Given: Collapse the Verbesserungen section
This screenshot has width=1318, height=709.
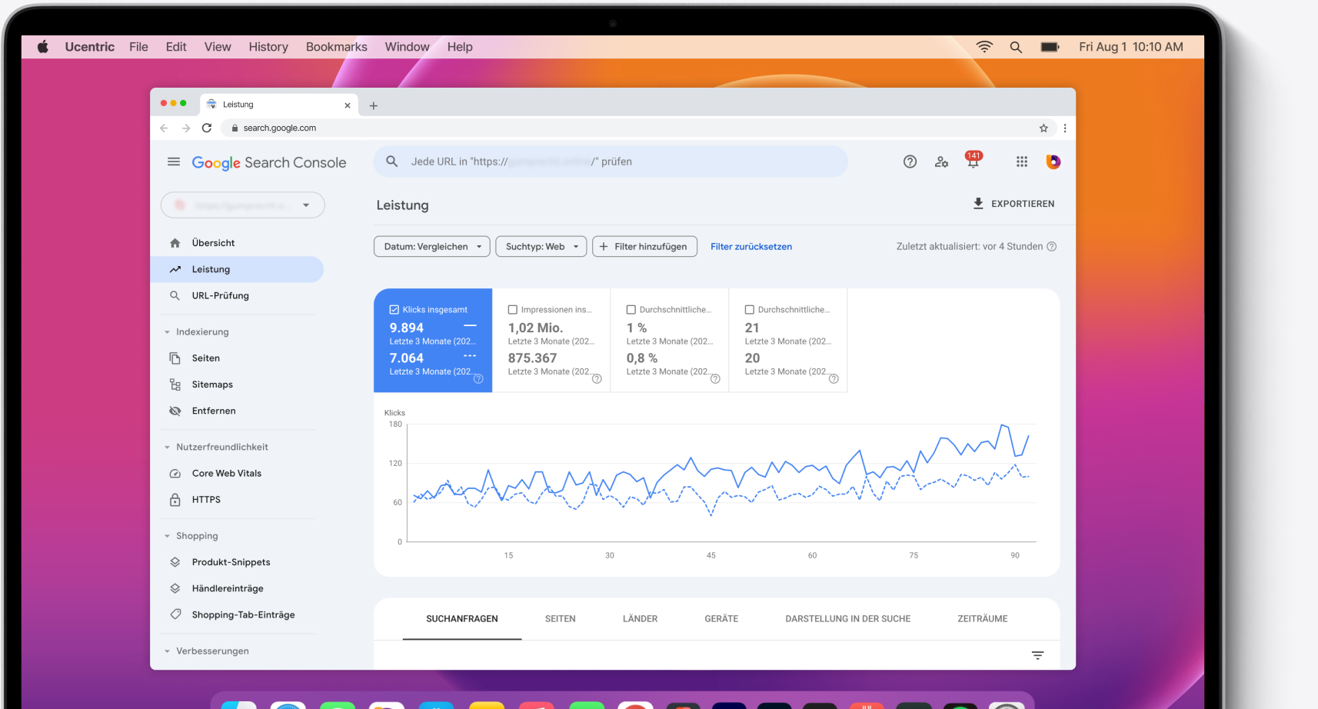Looking at the screenshot, I should coord(167,651).
